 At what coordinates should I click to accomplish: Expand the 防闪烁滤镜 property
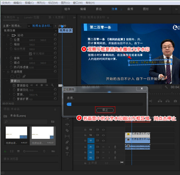pos(6,67)
